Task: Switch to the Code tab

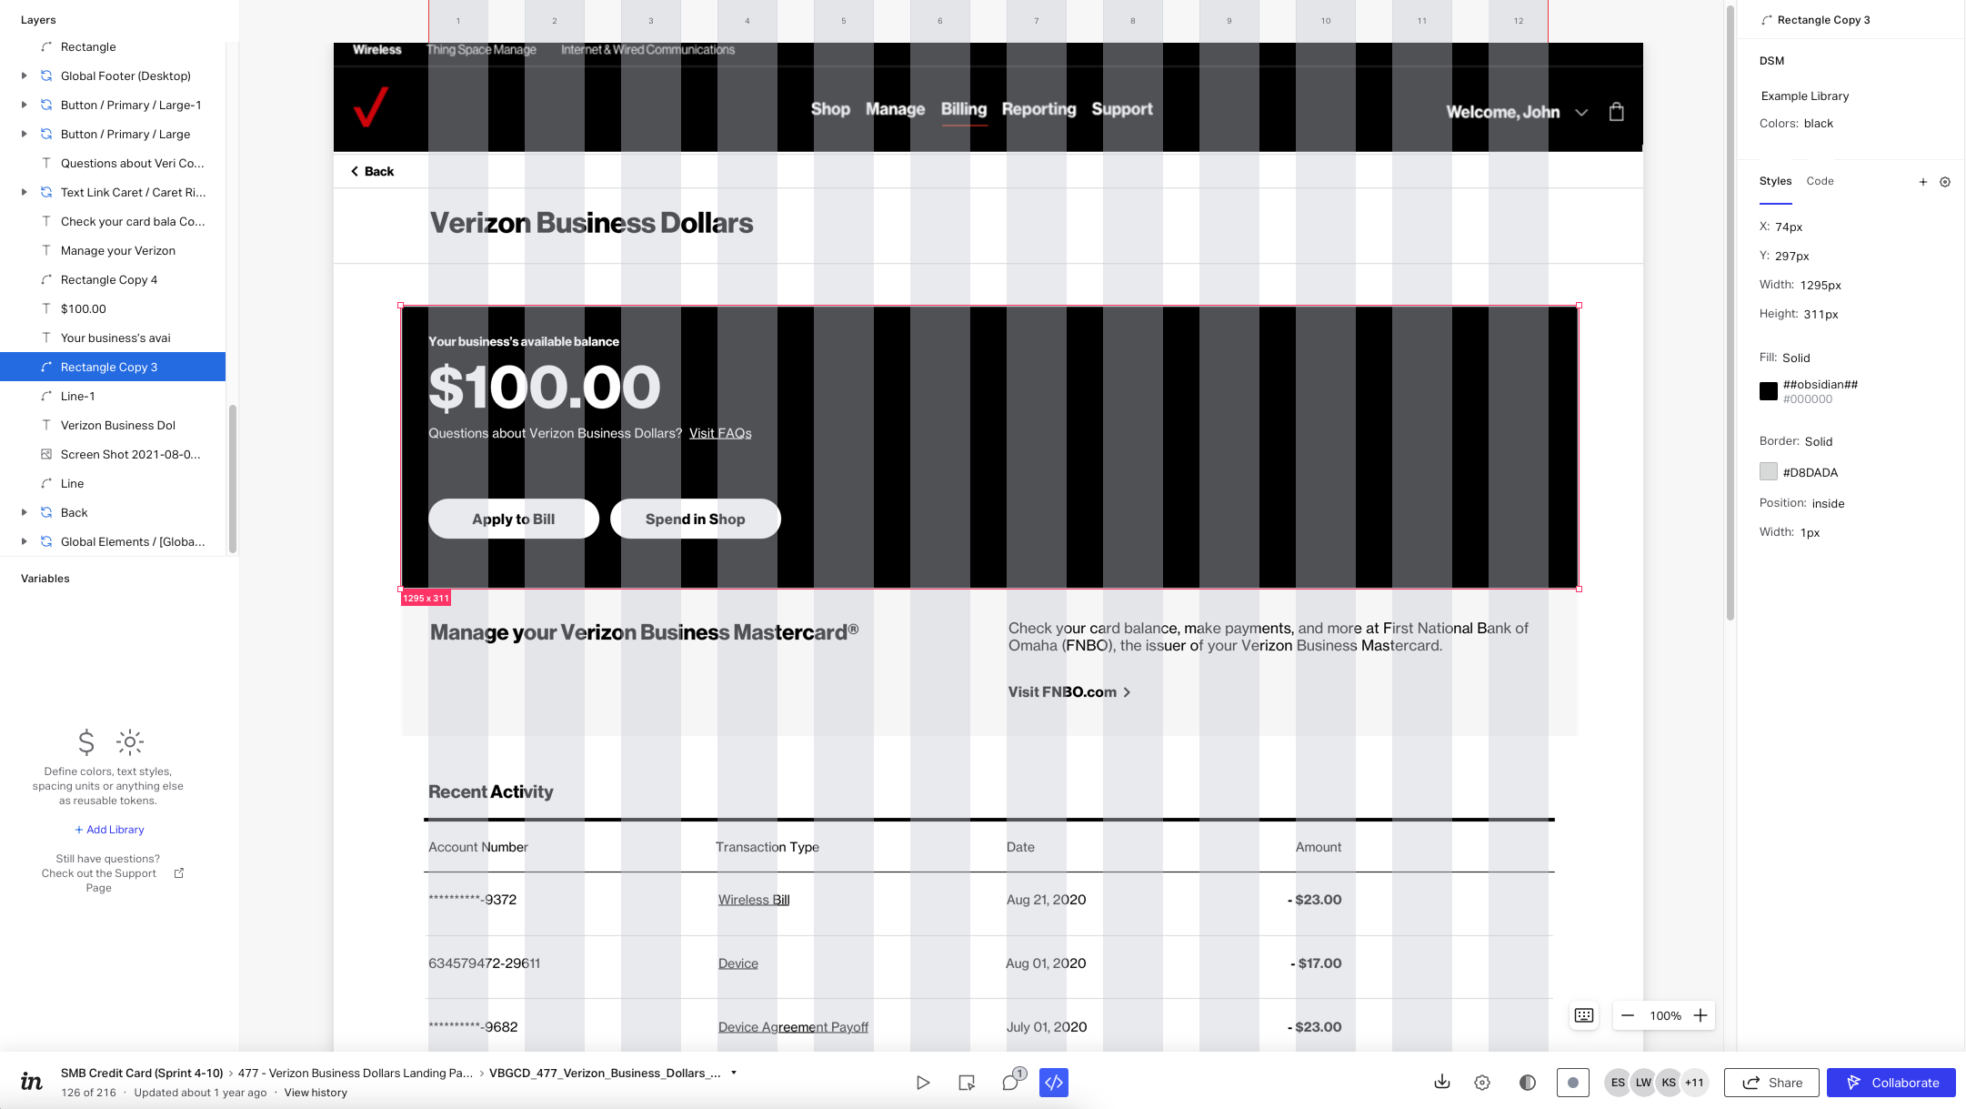Action: click(1820, 181)
